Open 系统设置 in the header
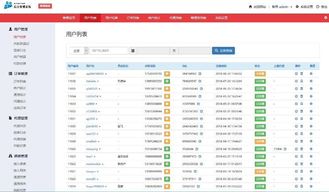 (304, 7)
